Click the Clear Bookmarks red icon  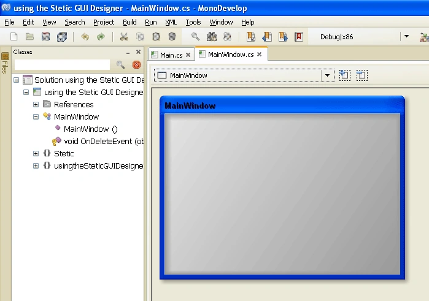299,36
